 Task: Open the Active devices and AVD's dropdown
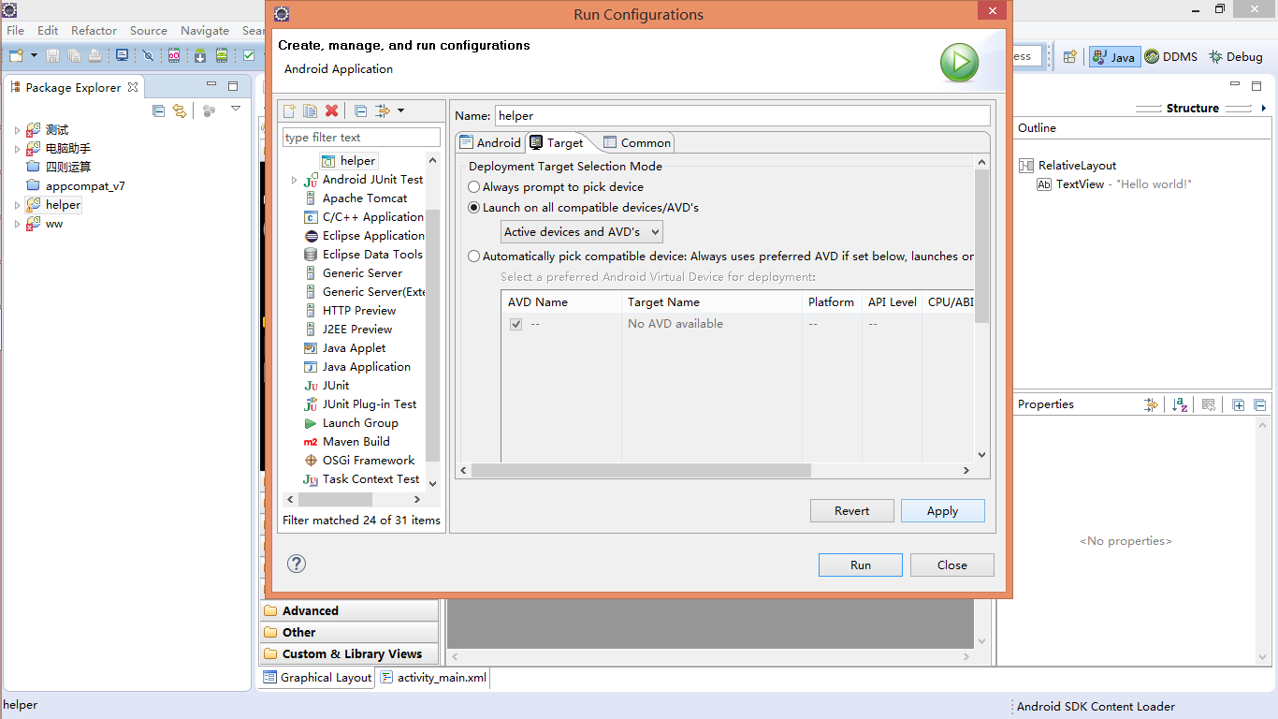pos(582,231)
